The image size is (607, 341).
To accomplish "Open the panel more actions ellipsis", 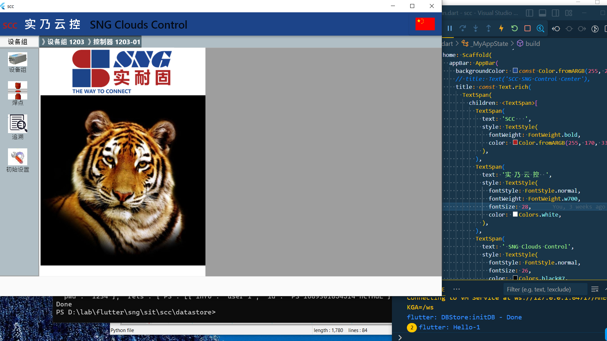I will [457, 289].
